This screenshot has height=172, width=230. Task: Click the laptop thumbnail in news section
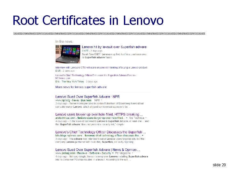pyautogui.click(x=68, y=54)
